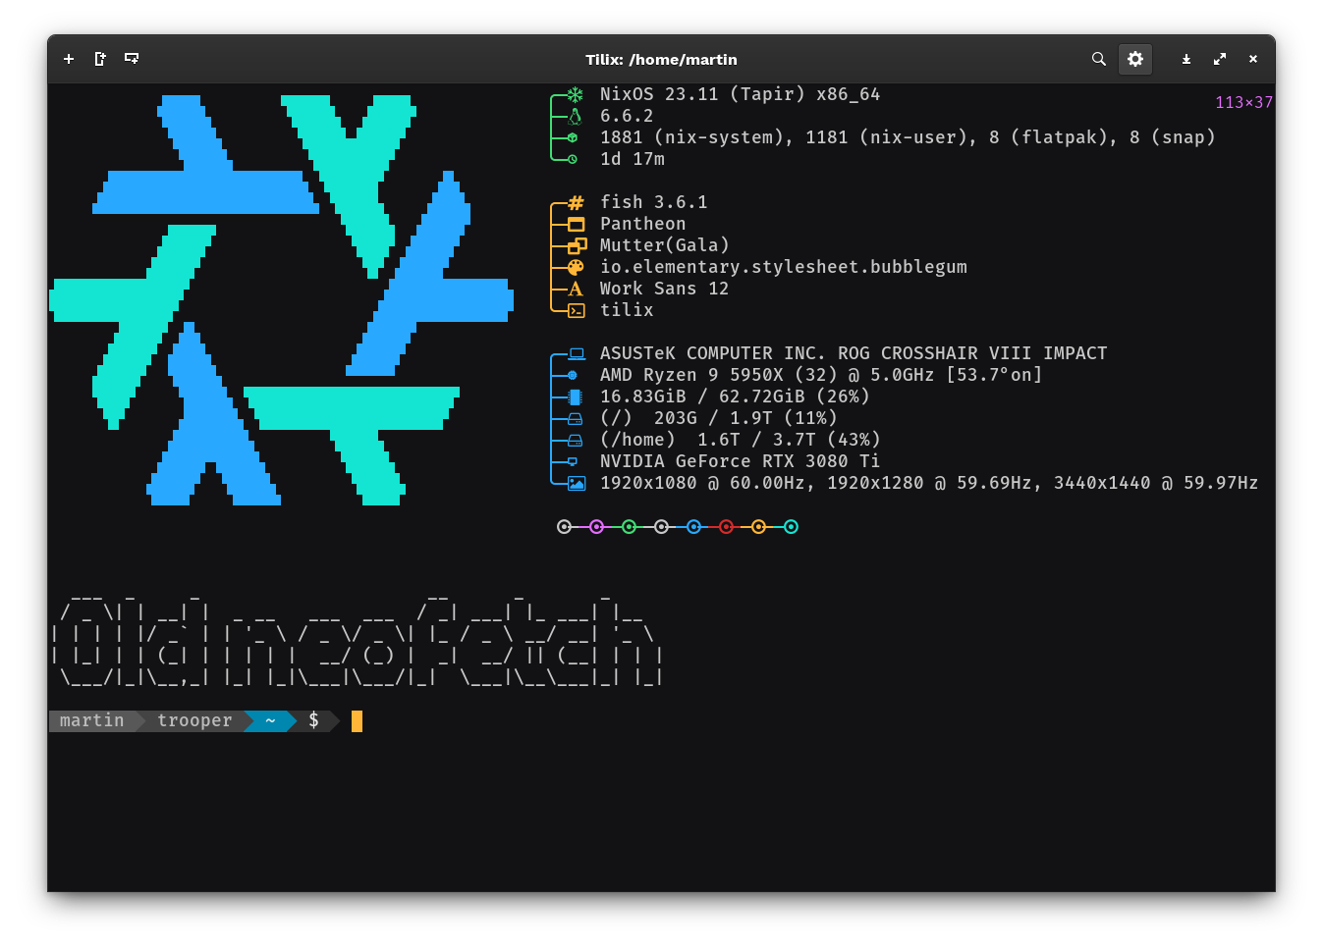The height and width of the screenshot is (952, 1323).
Task: Click the fish 3.6.1 shell text
Action: click(653, 203)
